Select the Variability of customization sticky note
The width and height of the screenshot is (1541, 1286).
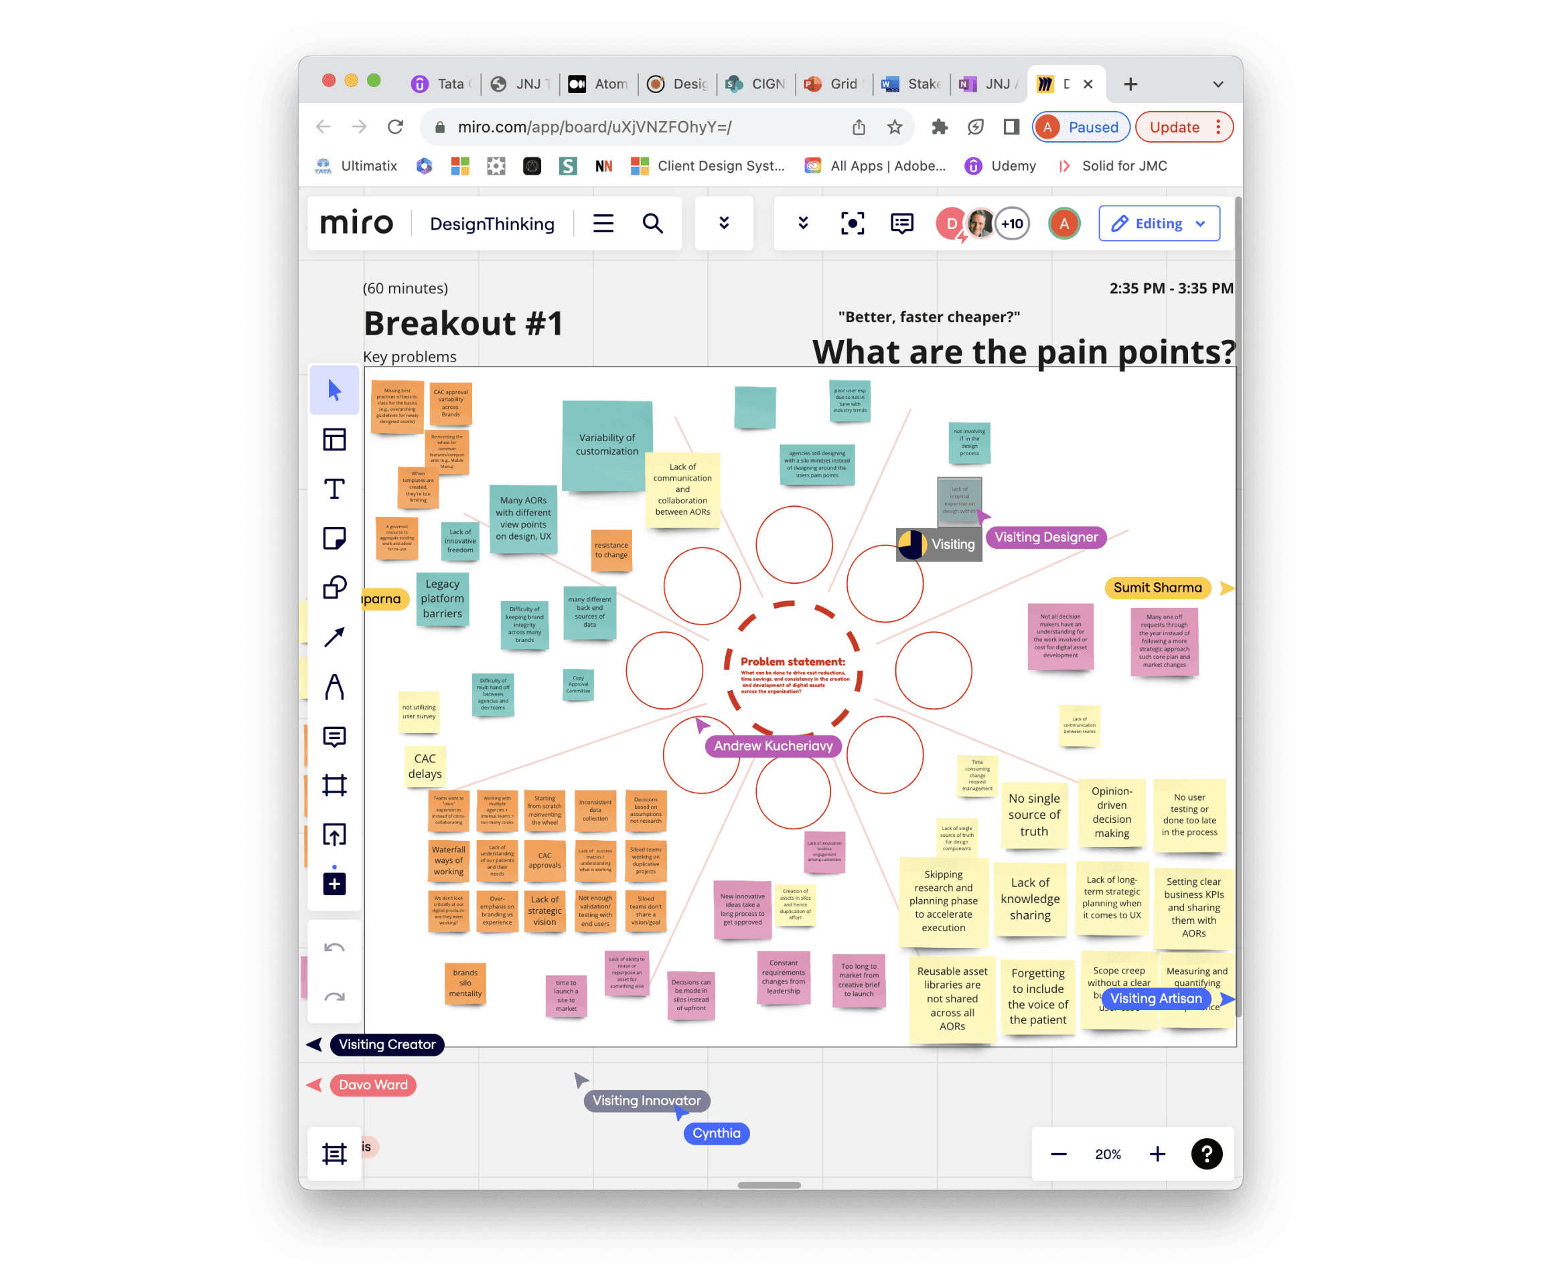pos(607,445)
